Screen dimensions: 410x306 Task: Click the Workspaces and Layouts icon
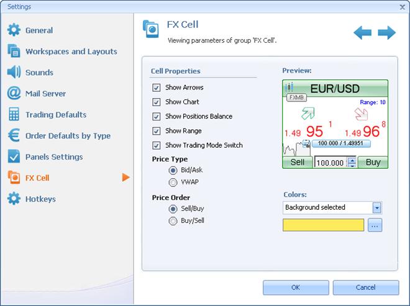(x=14, y=51)
